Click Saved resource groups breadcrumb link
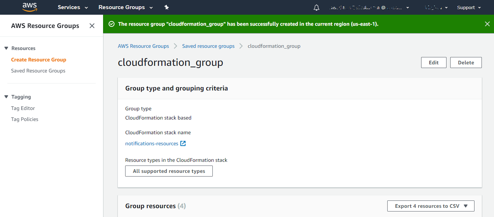 pos(208,46)
